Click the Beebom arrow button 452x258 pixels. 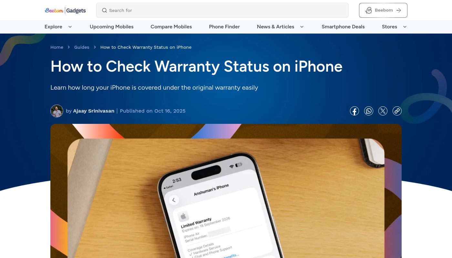coord(383,10)
